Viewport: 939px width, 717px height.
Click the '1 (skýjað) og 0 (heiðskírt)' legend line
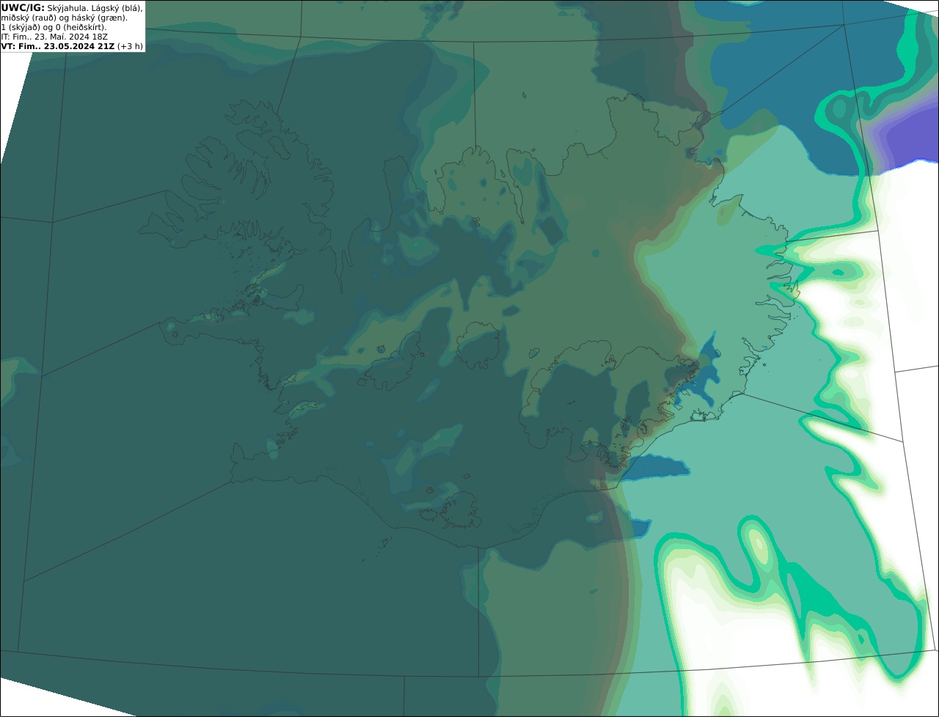(x=54, y=27)
